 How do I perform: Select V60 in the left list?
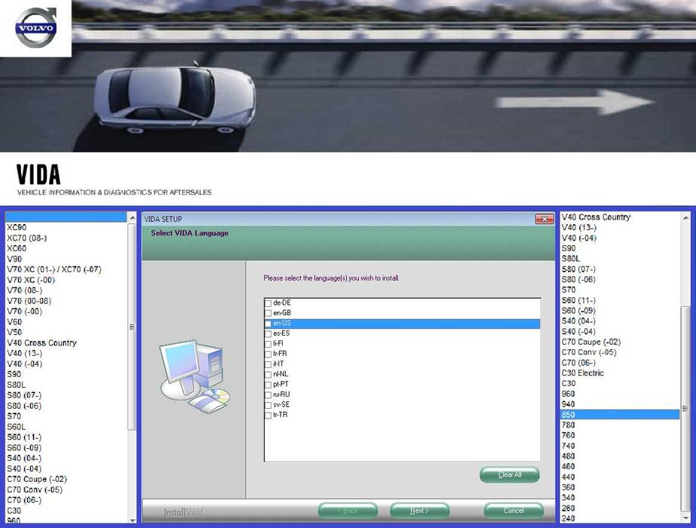pyautogui.click(x=66, y=322)
